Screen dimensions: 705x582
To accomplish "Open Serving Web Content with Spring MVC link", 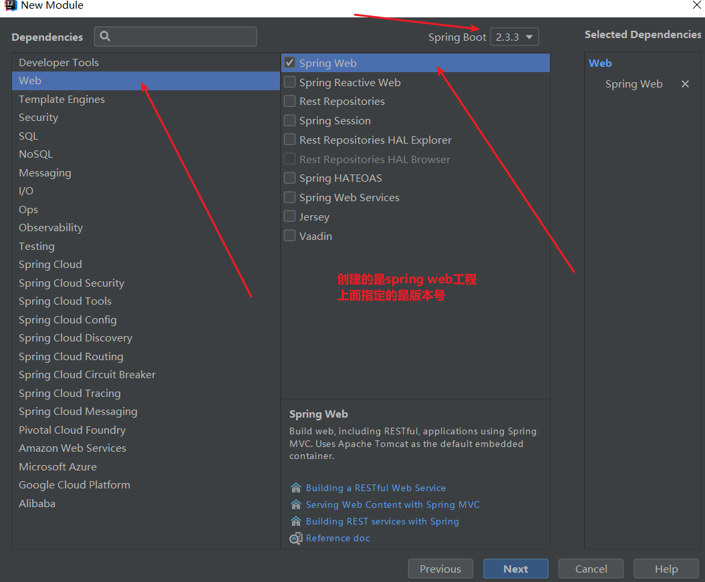I will [x=392, y=504].
